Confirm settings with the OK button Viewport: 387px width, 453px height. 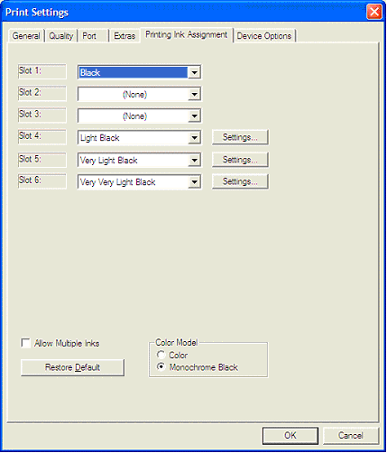point(290,435)
